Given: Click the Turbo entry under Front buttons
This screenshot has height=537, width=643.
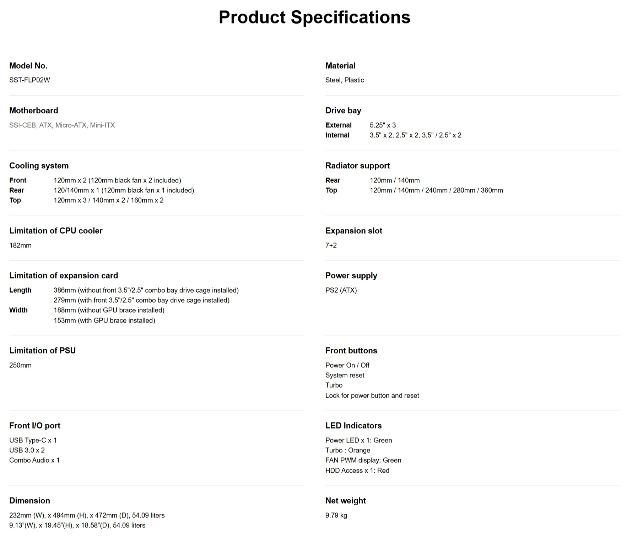Looking at the screenshot, I should click(334, 385).
